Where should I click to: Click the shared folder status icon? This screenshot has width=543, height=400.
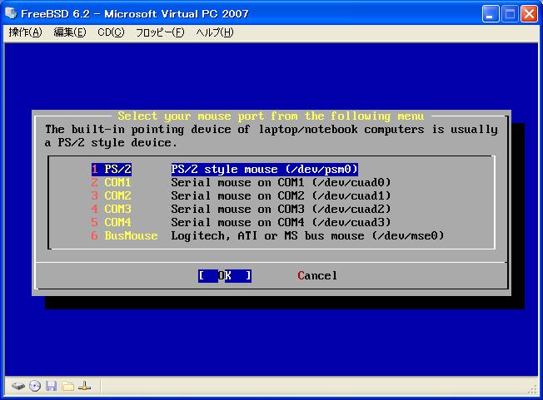68,386
